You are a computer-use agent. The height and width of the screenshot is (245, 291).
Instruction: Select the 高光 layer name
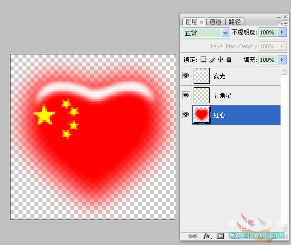[x=219, y=76]
